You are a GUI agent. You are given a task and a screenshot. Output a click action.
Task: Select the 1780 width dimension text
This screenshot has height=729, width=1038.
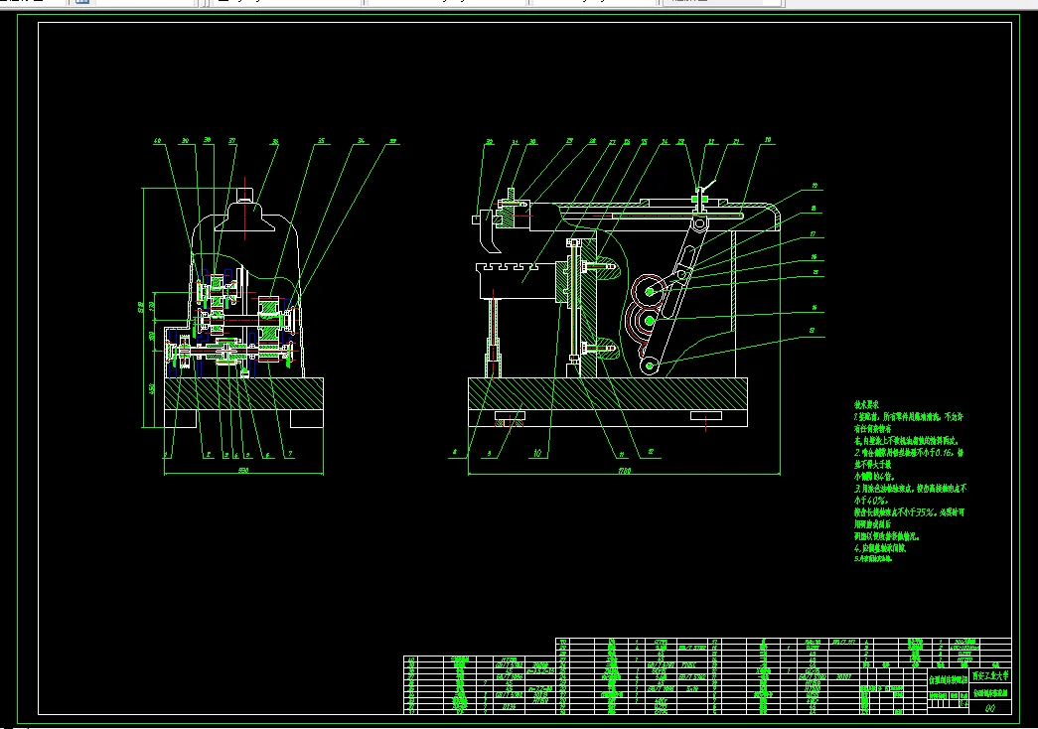point(624,471)
